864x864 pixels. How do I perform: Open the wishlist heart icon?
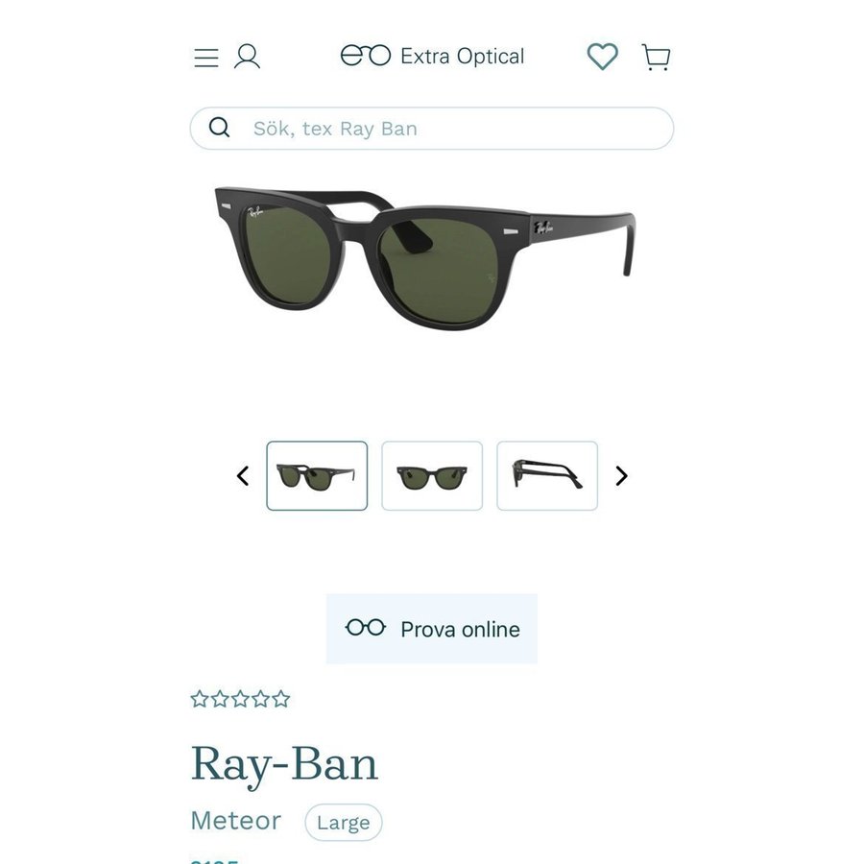pyautogui.click(x=602, y=57)
